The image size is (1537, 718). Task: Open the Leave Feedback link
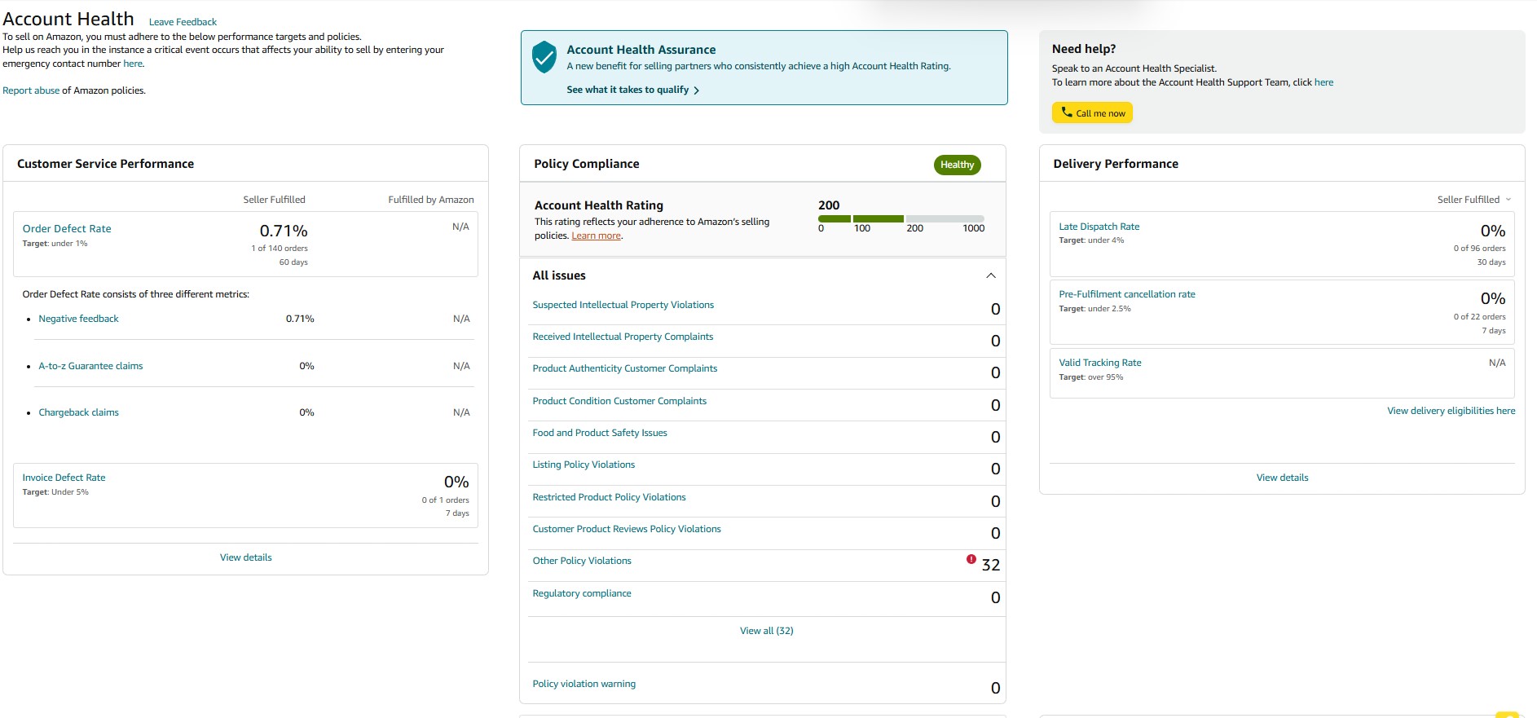click(x=183, y=22)
